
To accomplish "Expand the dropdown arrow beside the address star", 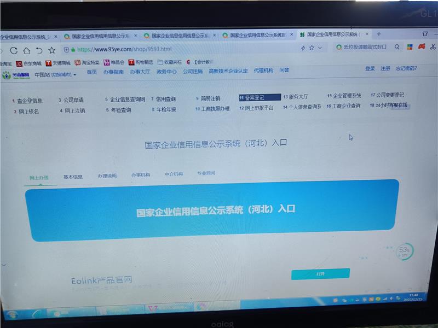I will [320, 48].
